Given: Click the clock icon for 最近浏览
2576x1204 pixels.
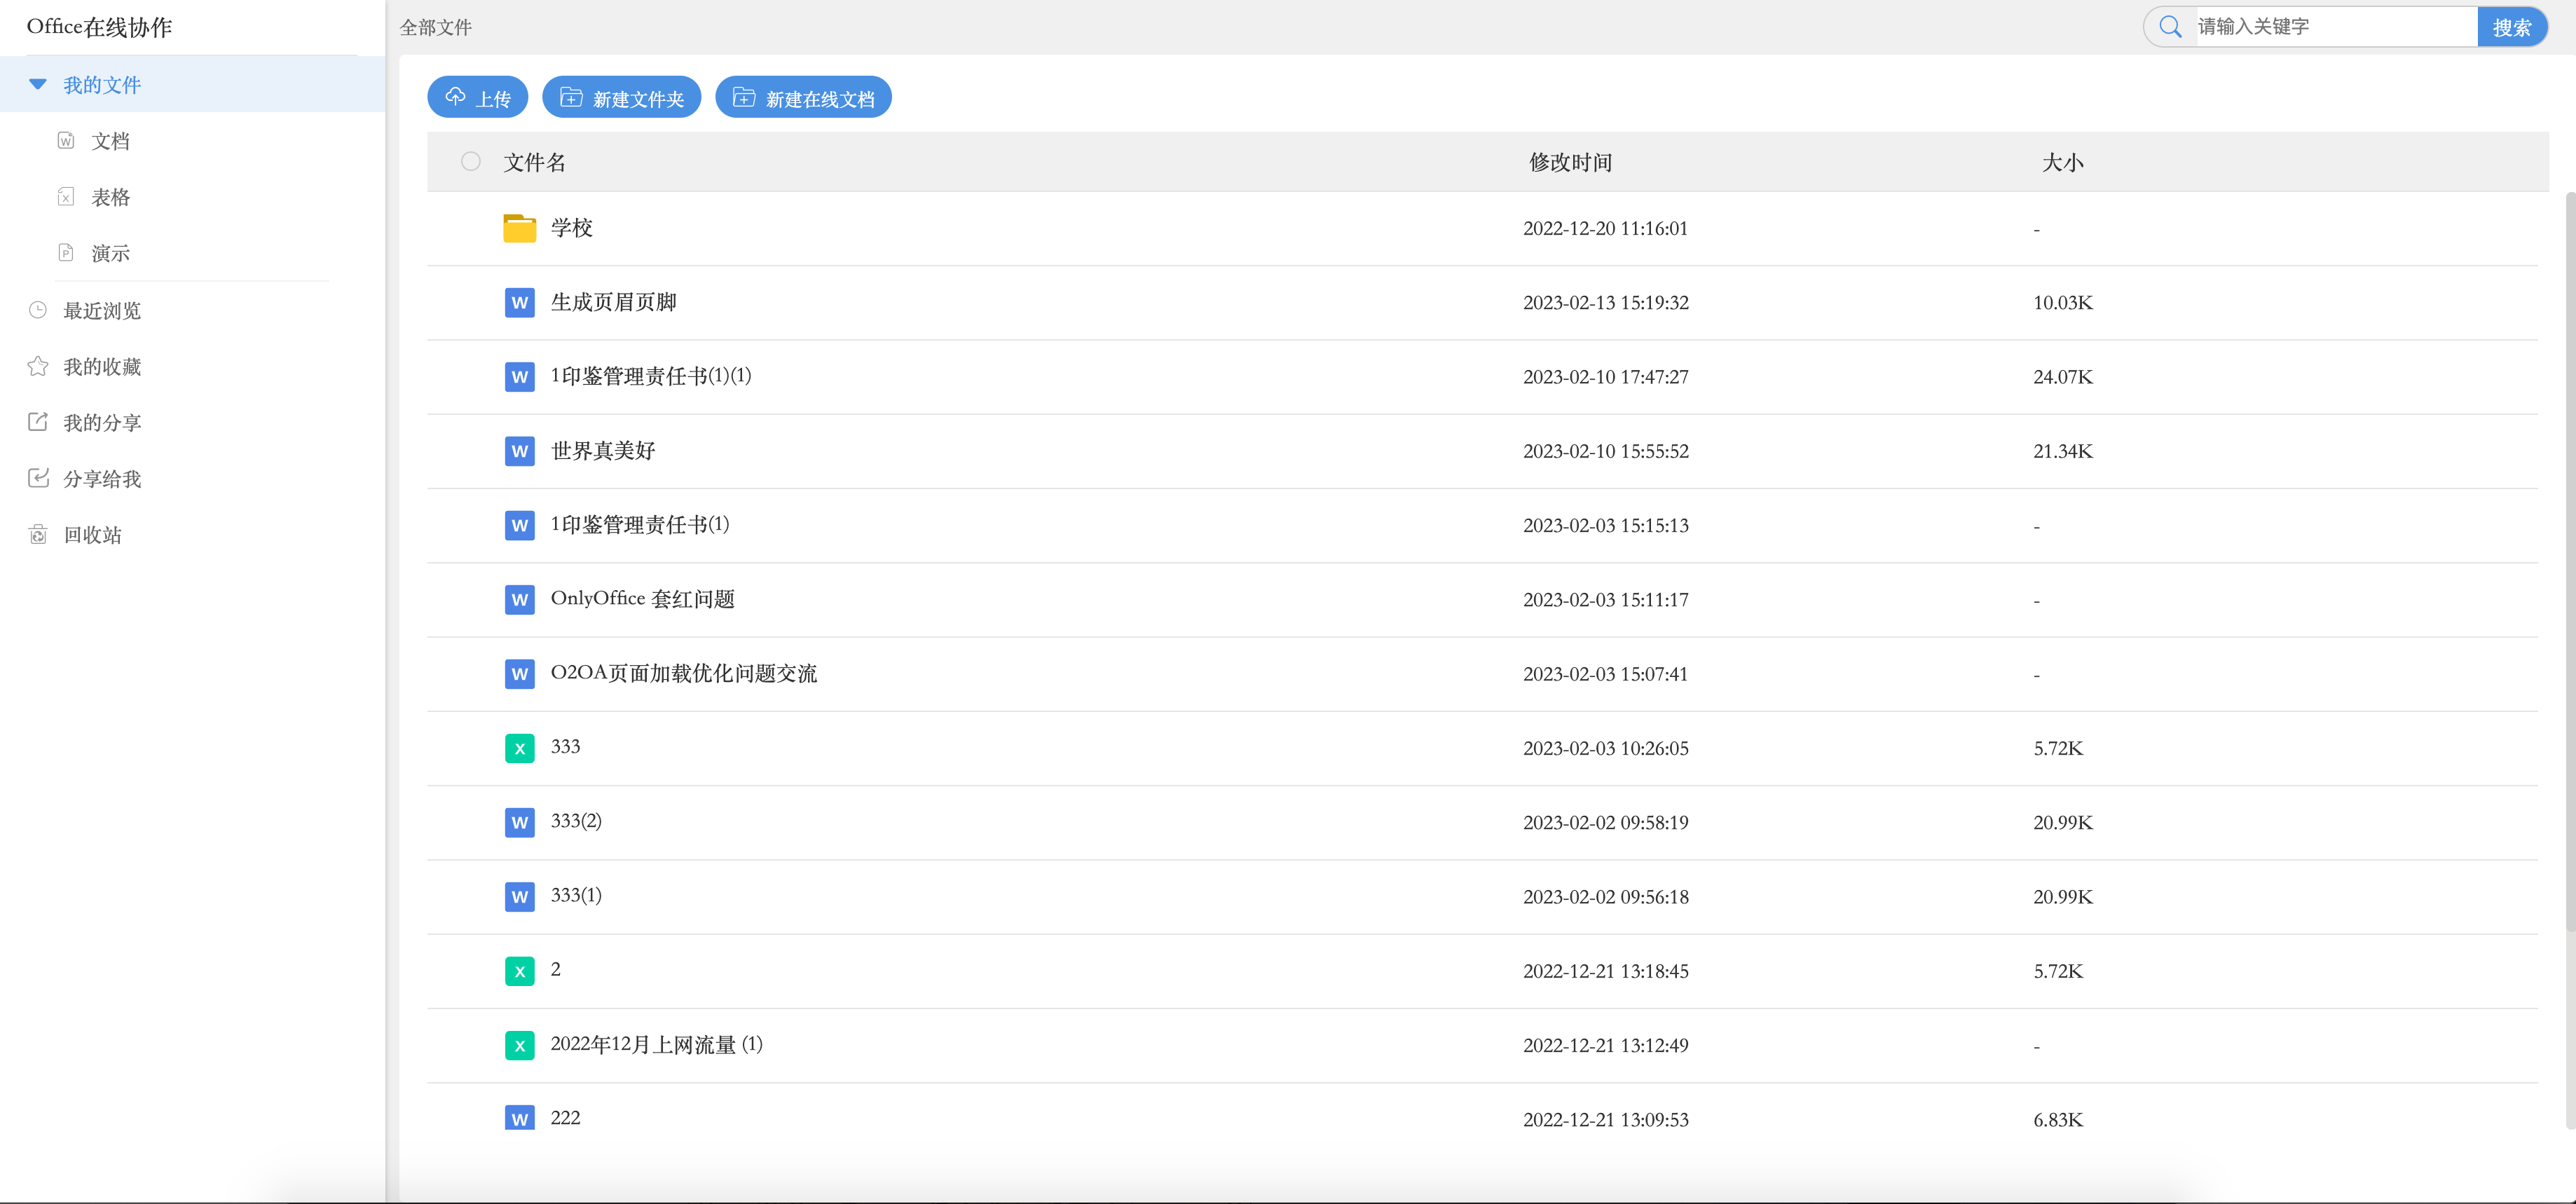Looking at the screenshot, I should point(38,311).
